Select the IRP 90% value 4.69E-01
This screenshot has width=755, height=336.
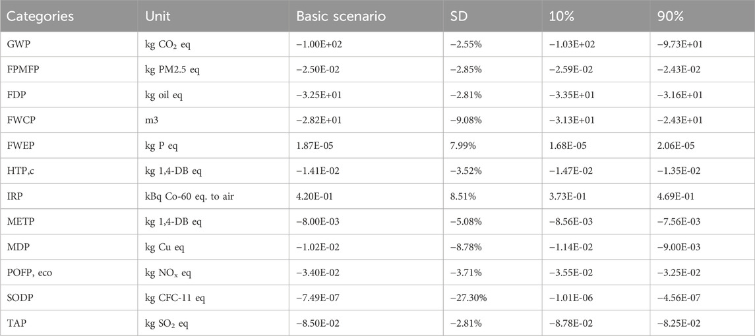pos(673,196)
